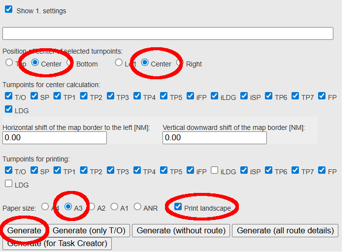Click the empty text field below settings

tap(168, 33)
